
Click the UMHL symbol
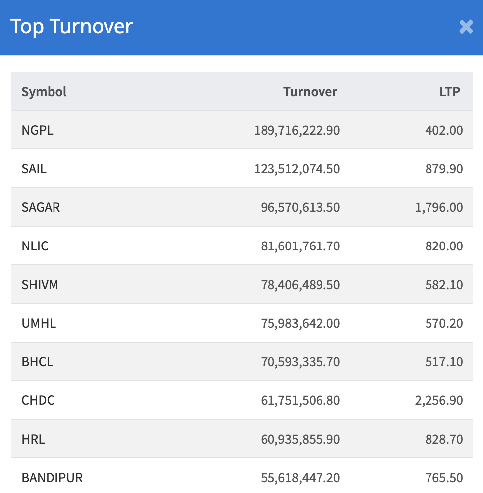click(39, 323)
